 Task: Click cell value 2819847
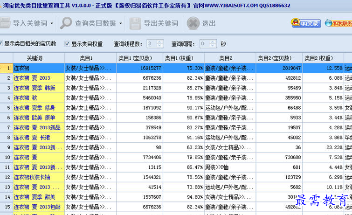pyautogui.click(x=279, y=68)
